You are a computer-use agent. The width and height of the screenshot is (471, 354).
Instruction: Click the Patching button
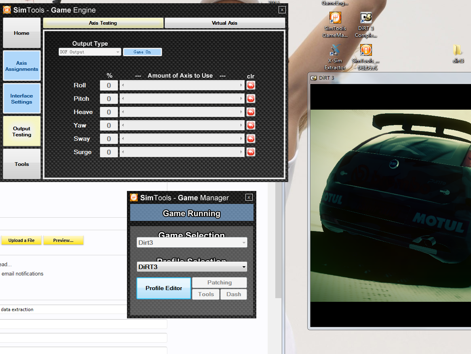click(x=220, y=282)
